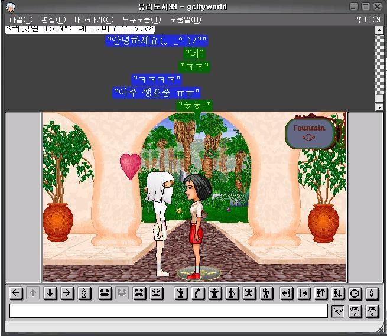
Task: Click the standing avatar figure icon
Action: click(x=84, y=293)
